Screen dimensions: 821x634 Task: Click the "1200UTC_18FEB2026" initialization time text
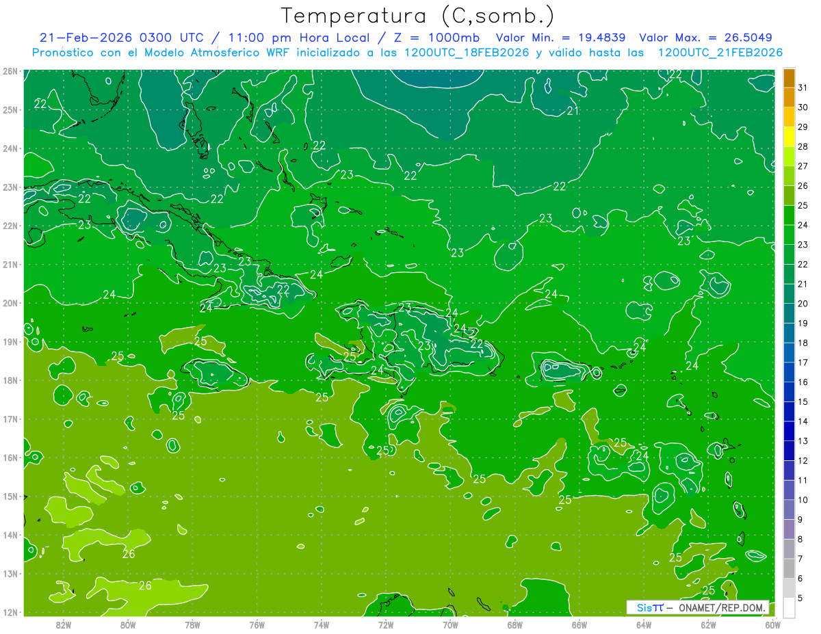pyautogui.click(x=466, y=53)
